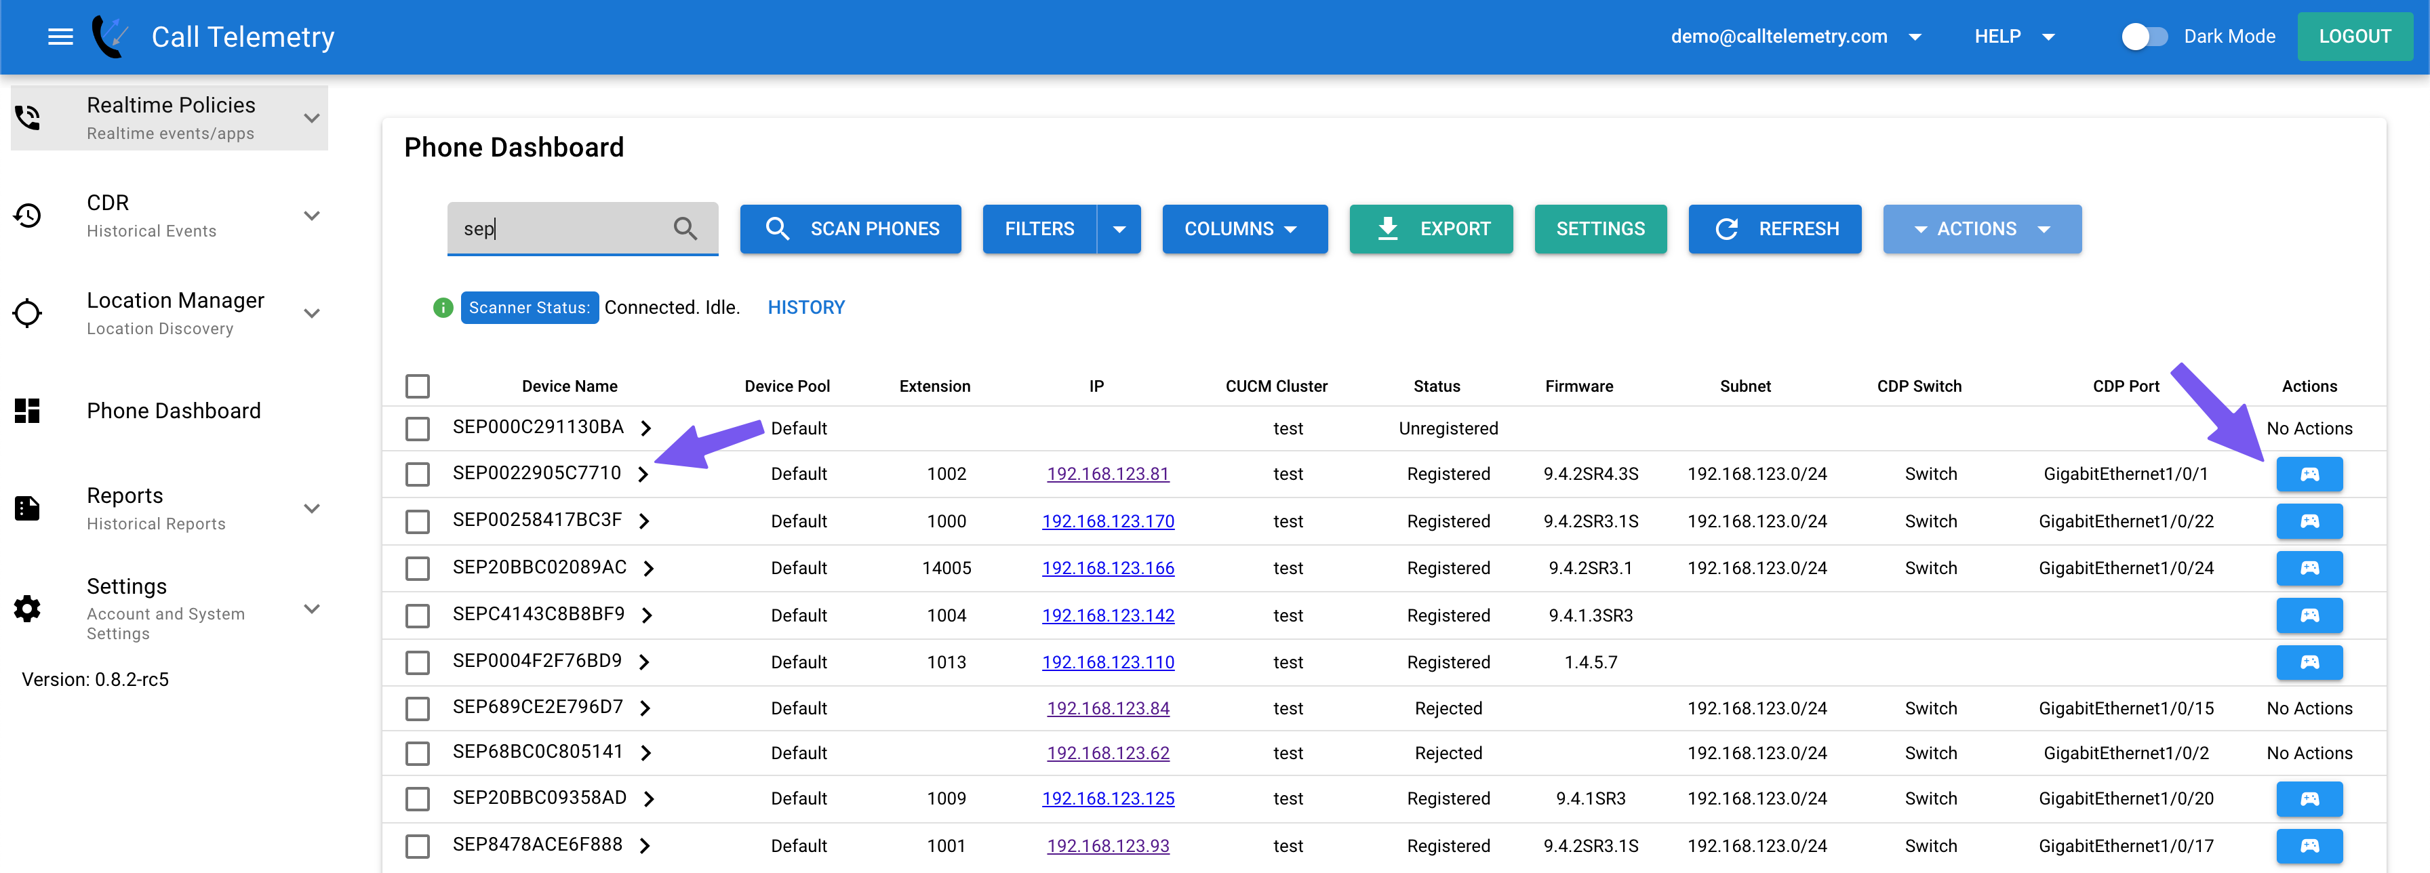Screen dimensions: 2430x873
Task: Click the CDR history clock icon
Action: coord(27,216)
